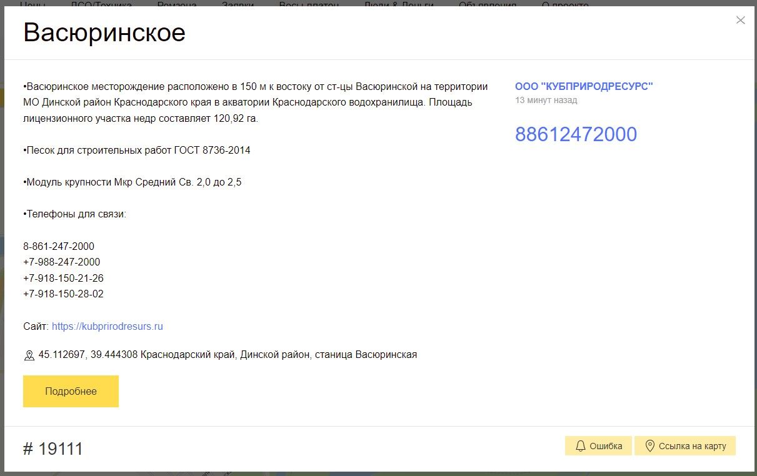Image resolution: width=757 pixels, height=476 pixels.
Task: Click the bell icon on the Ошибка button
Action: point(580,446)
